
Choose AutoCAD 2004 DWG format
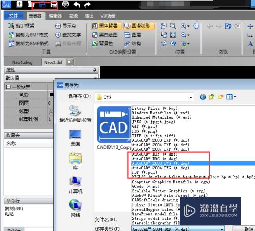(160, 168)
